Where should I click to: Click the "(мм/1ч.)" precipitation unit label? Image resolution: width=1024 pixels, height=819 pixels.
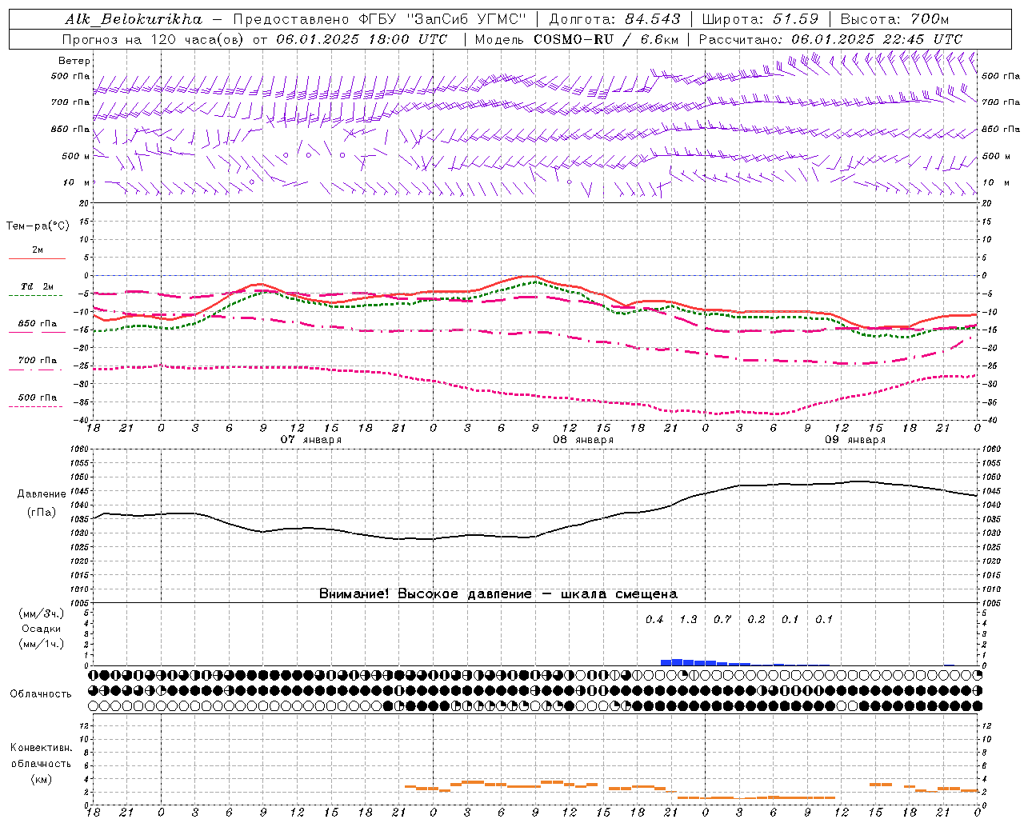point(42,644)
